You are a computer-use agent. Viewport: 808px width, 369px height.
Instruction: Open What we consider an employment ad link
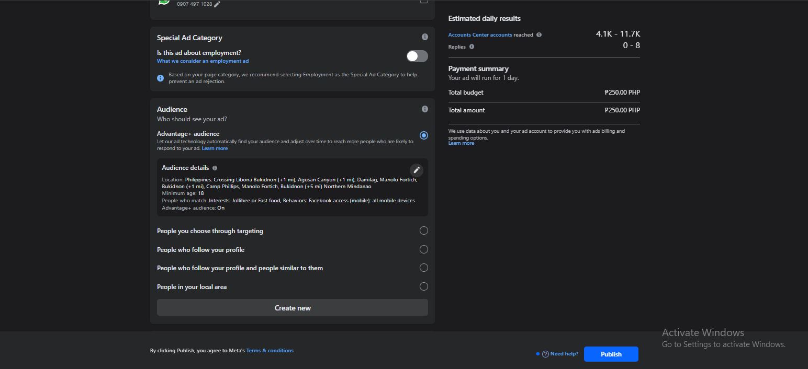pos(203,61)
